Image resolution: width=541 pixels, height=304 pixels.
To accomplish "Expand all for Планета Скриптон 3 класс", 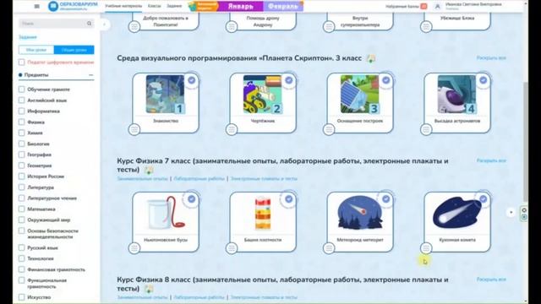I will [x=491, y=58].
